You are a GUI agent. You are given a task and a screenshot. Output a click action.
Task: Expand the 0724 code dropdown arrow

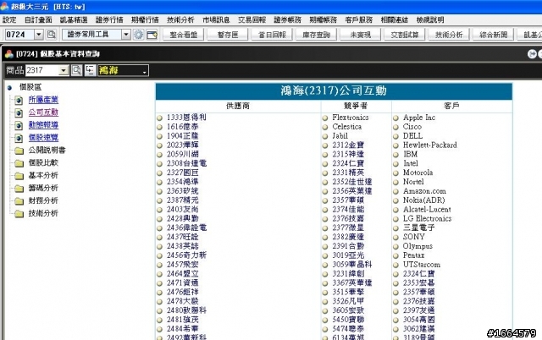point(39,35)
